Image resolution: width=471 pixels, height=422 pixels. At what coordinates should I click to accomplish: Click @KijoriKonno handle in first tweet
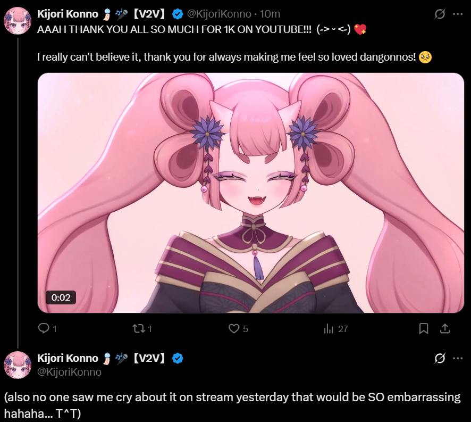219,14
